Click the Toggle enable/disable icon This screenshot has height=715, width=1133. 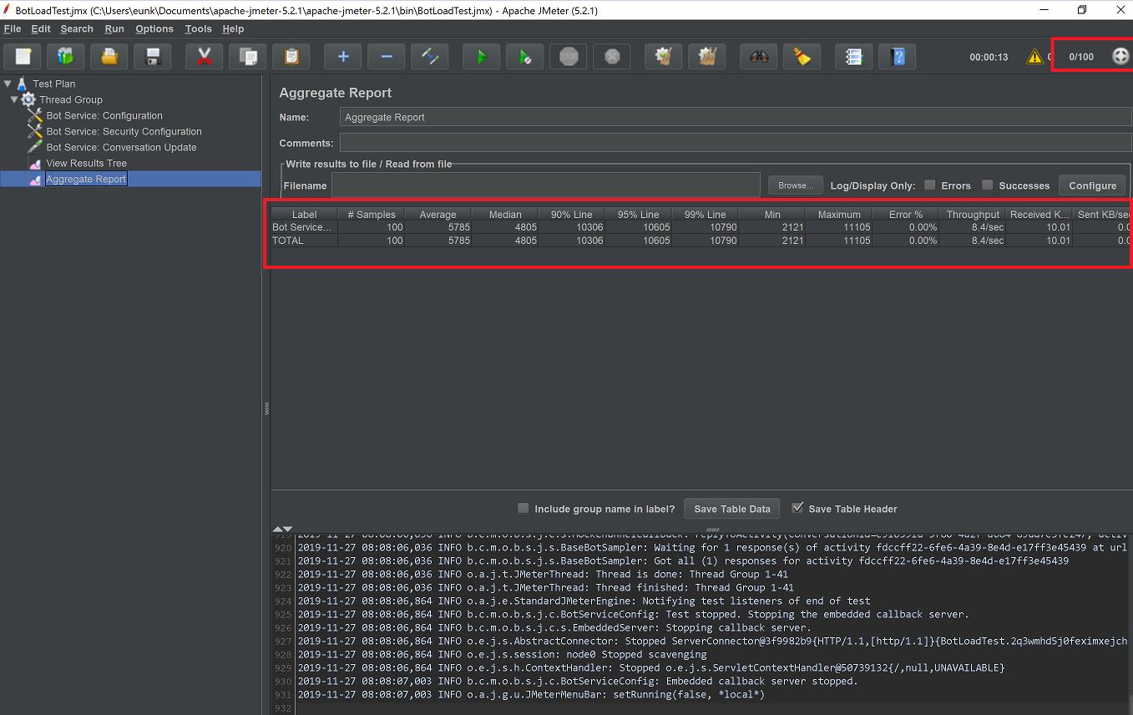tap(430, 57)
